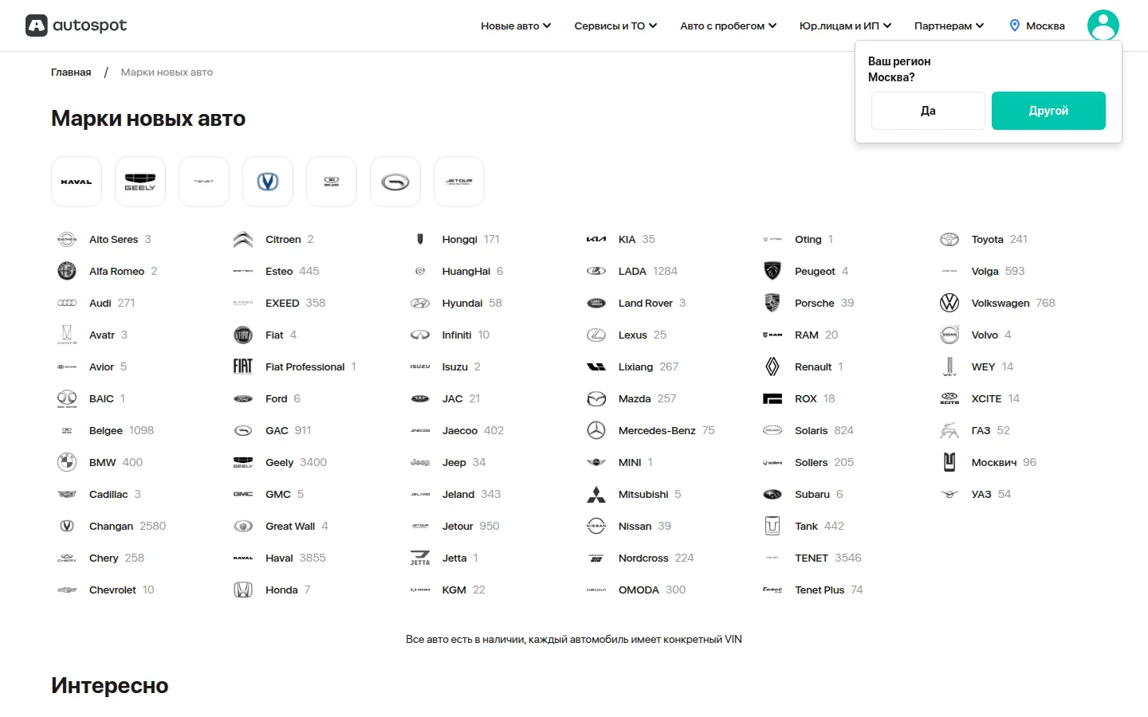Open the Партнерам dropdown menu
The width and height of the screenshot is (1148, 717).
(x=949, y=25)
